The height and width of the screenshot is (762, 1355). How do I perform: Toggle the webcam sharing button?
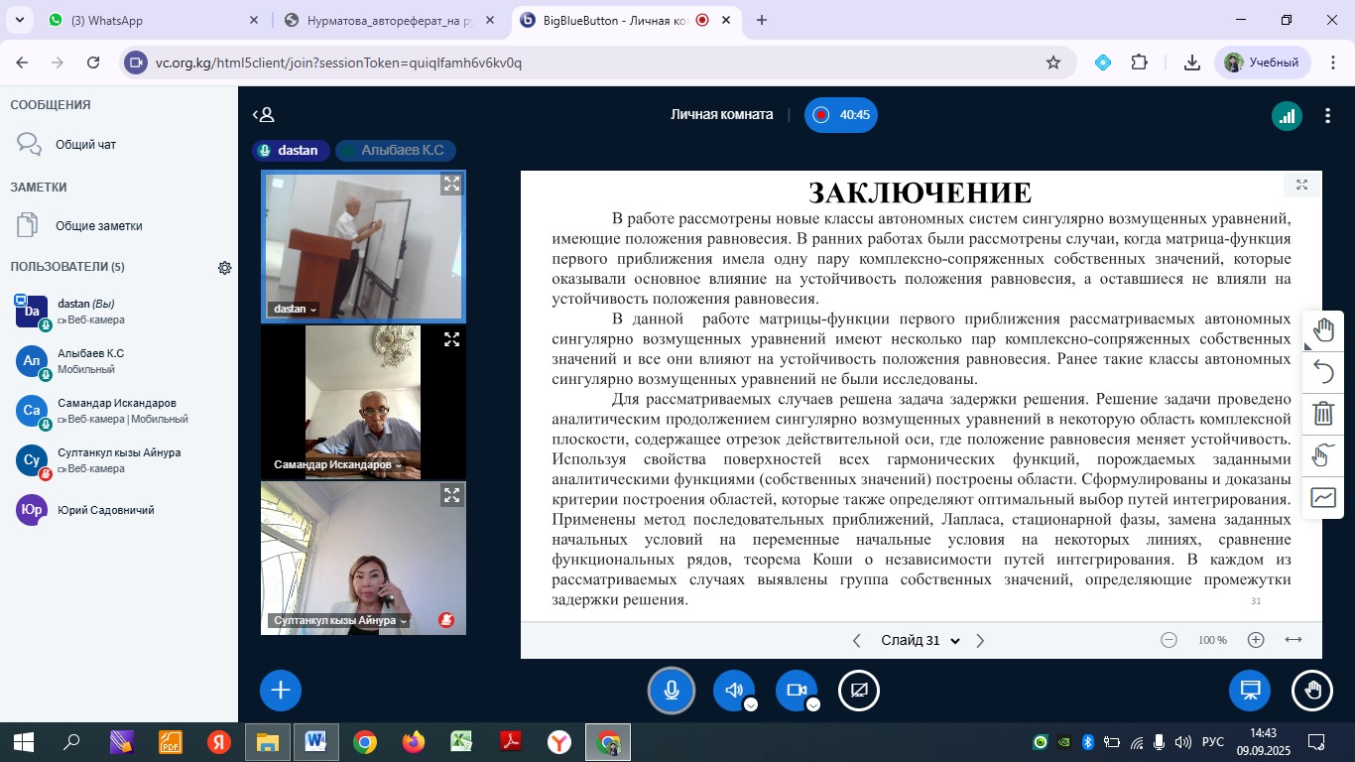point(796,691)
